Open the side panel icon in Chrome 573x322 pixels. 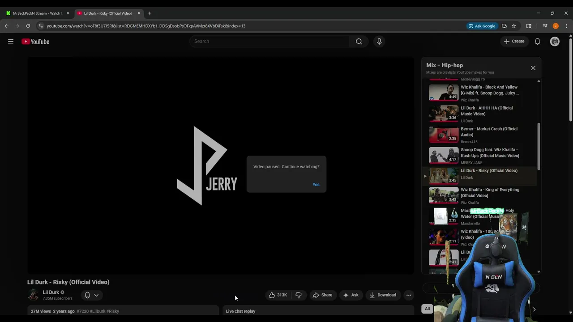[529, 26]
